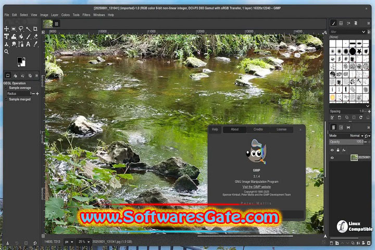Switch to the Channels tab

(x=341, y=128)
